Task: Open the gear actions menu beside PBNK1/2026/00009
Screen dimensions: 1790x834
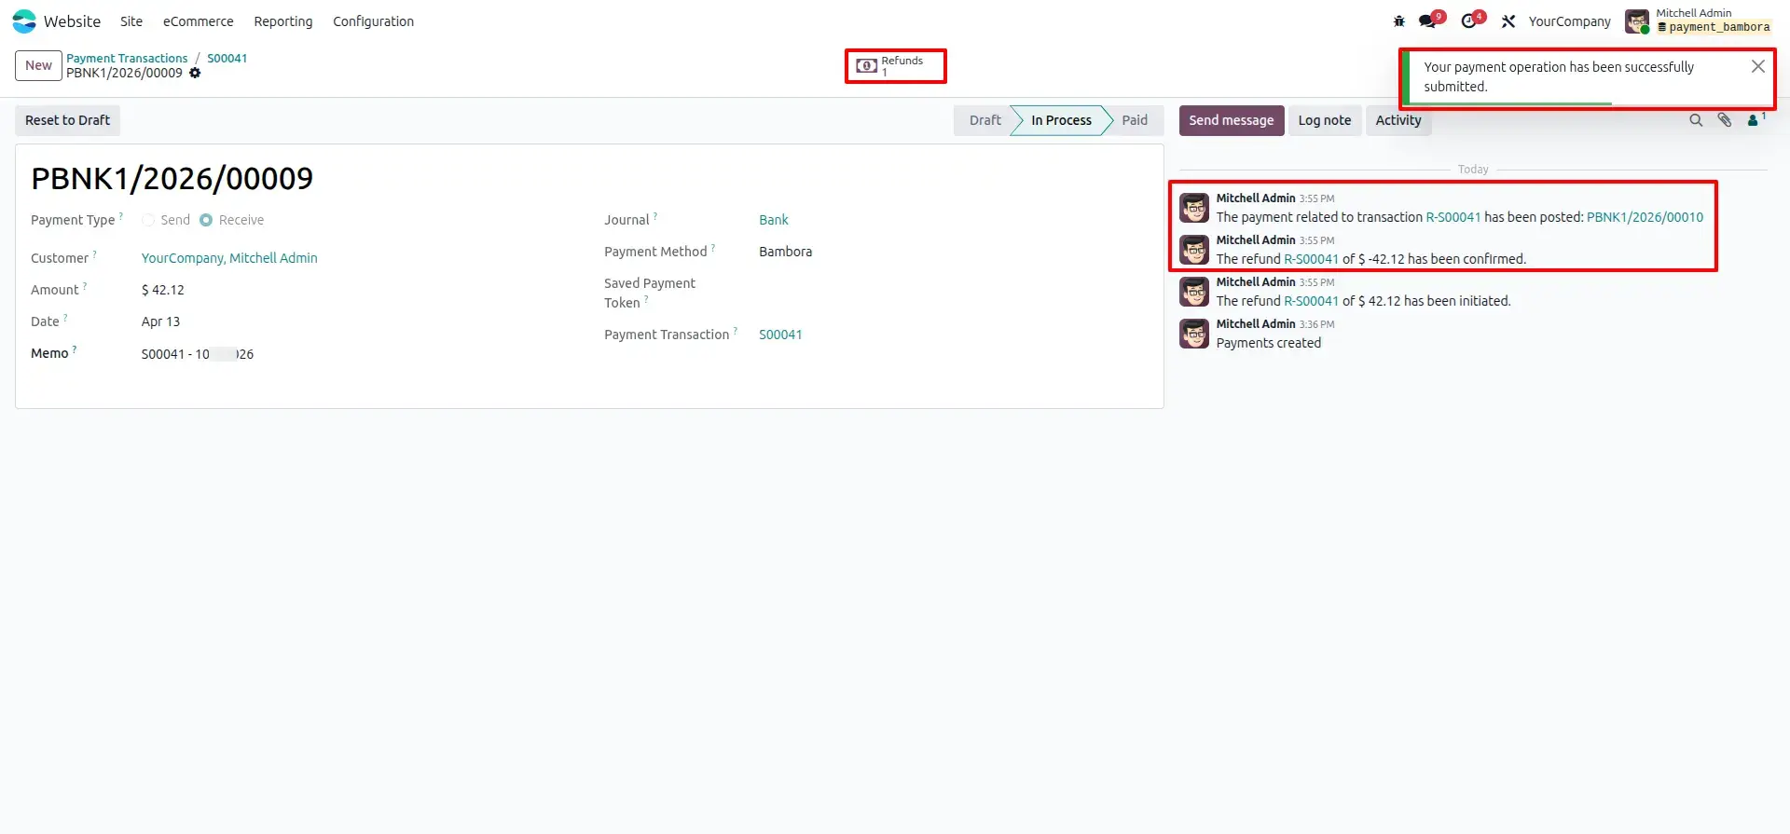Action: [195, 73]
